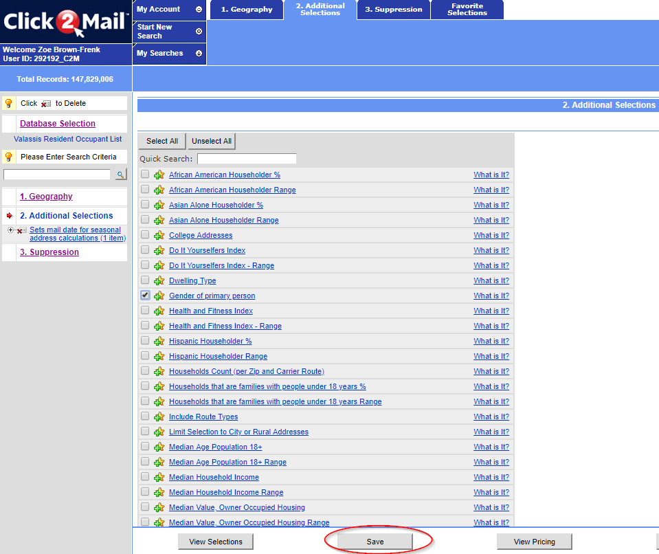The image size is (659, 554).
Task: Open What is It? for Dwelling Type
Action: pyautogui.click(x=491, y=281)
